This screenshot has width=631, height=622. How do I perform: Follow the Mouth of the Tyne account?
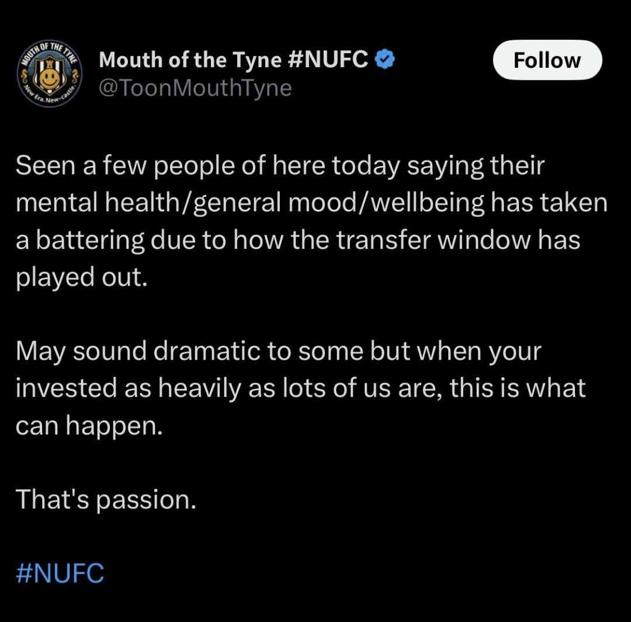point(547,60)
